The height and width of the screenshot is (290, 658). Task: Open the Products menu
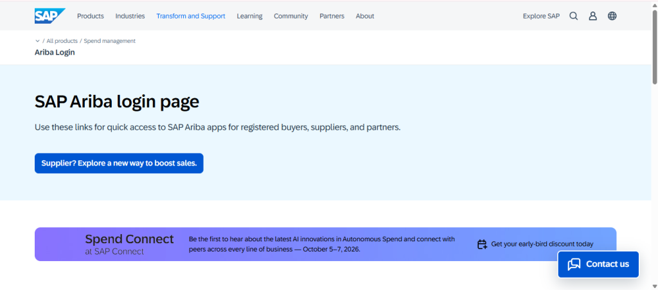90,16
